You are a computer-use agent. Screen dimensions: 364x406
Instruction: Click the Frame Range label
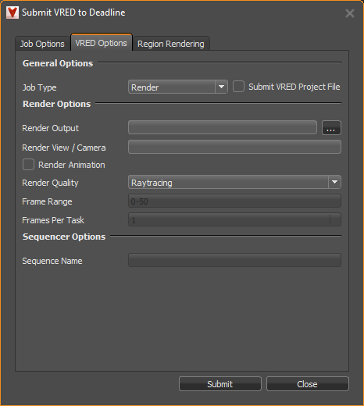(x=47, y=201)
